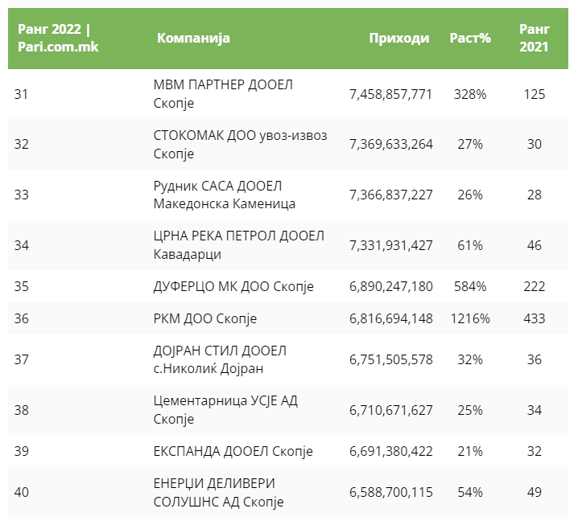
Task: Click the revenue value 7,458,857,771
Action: tap(390, 95)
